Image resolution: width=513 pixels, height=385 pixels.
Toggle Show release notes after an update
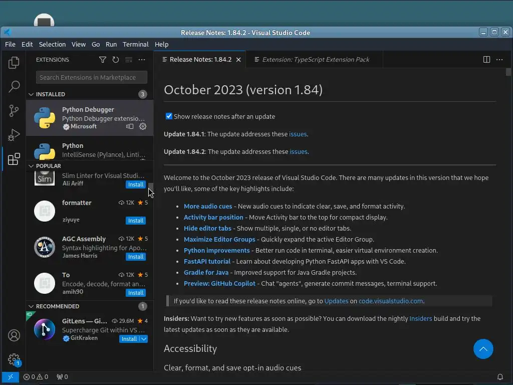[x=169, y=116]
